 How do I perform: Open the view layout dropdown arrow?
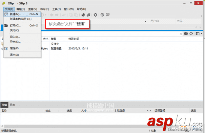coord(201,34)
